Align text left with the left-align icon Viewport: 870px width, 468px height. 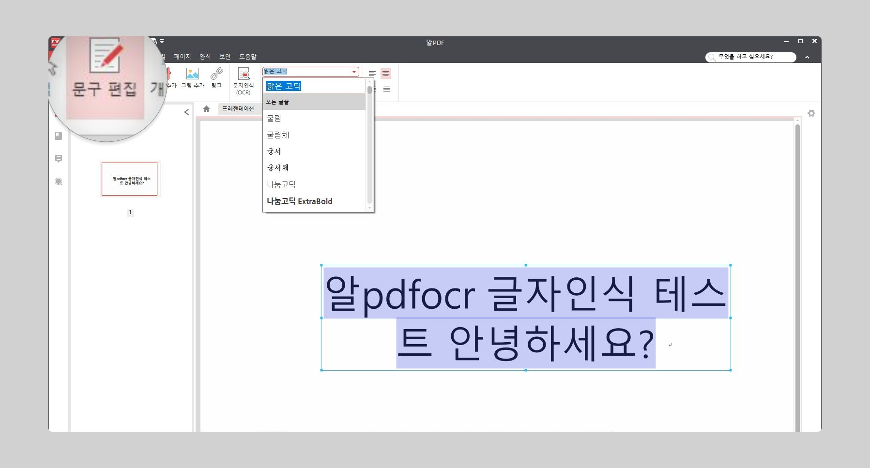[x=372, y=74]
